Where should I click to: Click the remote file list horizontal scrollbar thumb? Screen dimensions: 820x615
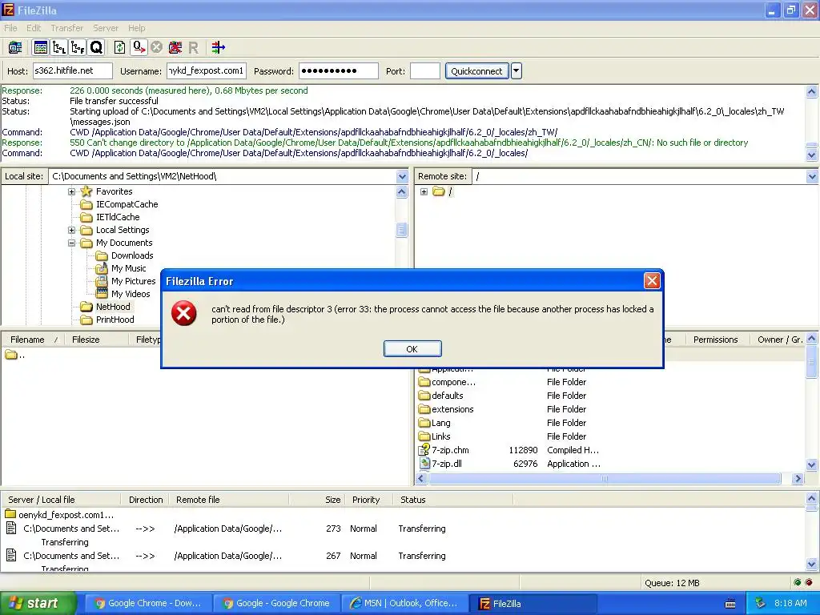click(x=605, y=479)
